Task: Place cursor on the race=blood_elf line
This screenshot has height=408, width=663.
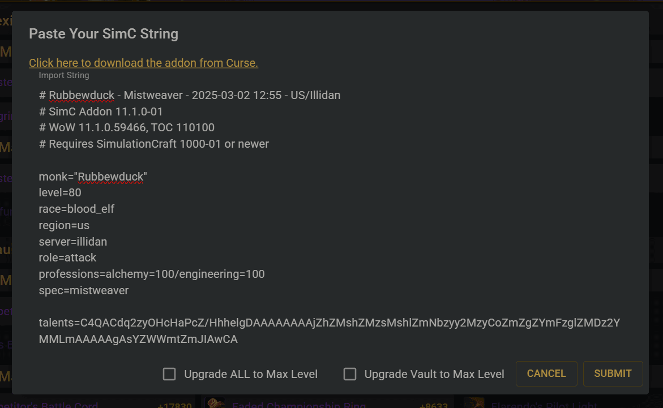Action: pos(76,209)
